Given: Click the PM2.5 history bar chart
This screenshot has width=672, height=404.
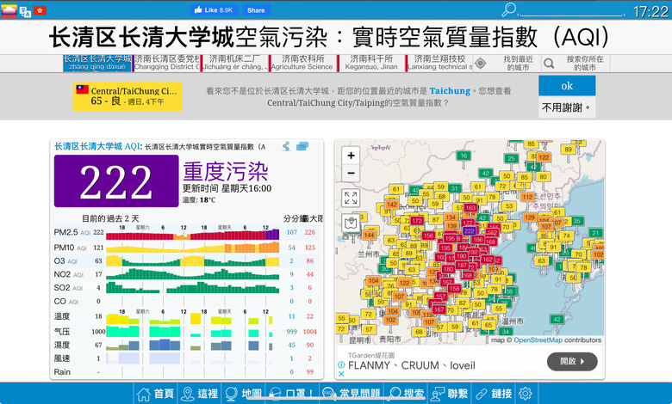Looking at the screenshot, I should coord(192,235).
